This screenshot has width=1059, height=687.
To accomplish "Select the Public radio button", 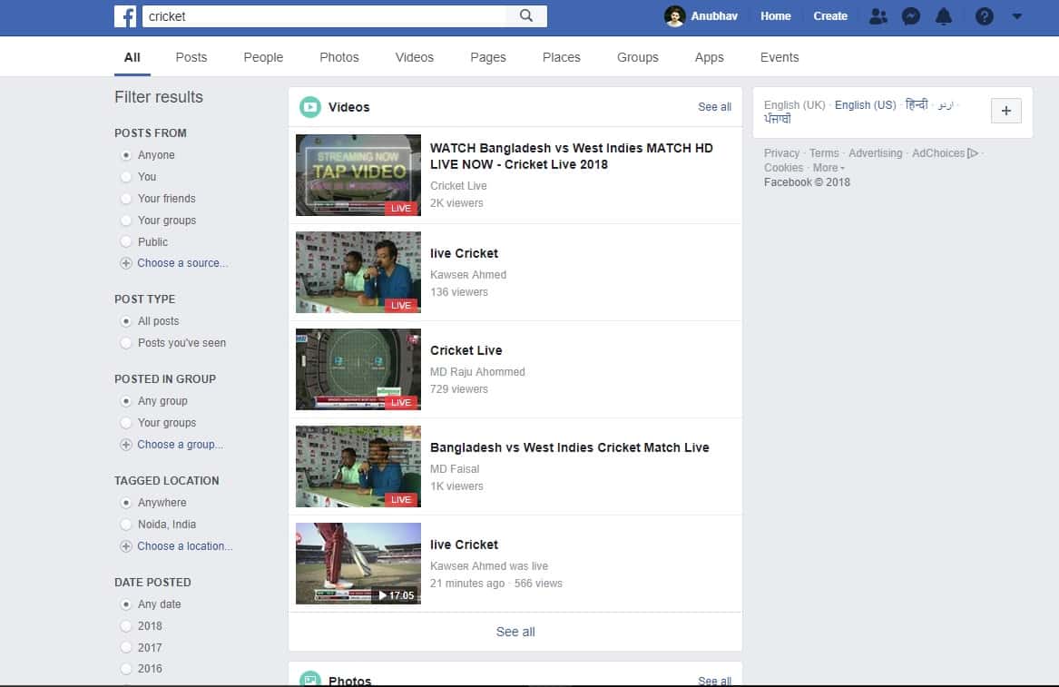I will point(125,241).
